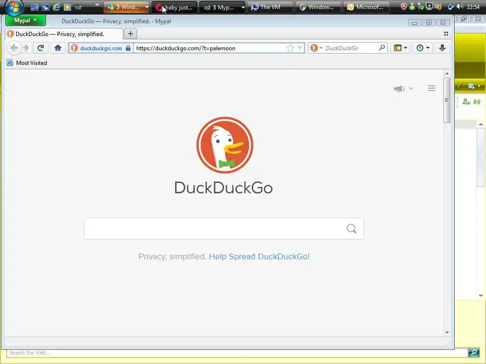This screenshot has width=486, height=364.
Task: Open the volume speaker tray icon
Action: [x=460, y=7]
